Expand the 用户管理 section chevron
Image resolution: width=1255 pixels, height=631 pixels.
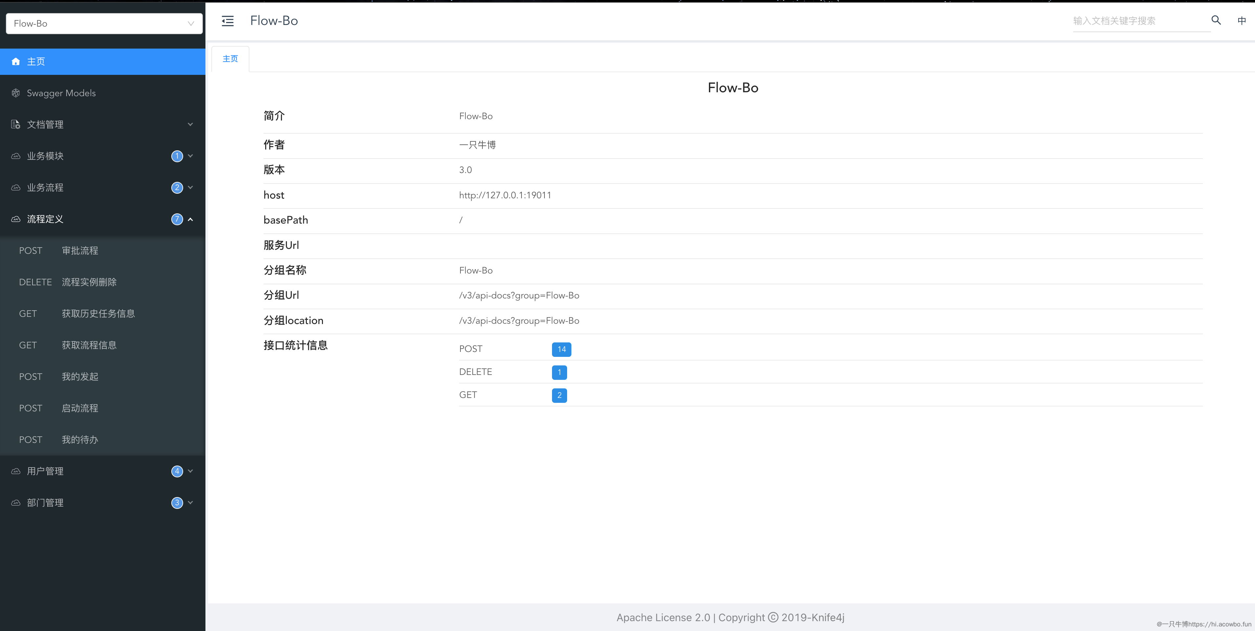190,471
